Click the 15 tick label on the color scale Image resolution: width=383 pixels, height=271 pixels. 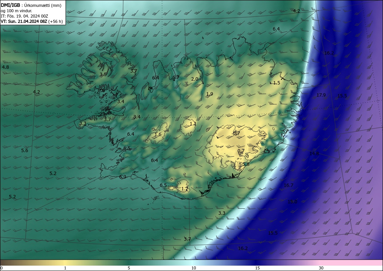257,268
